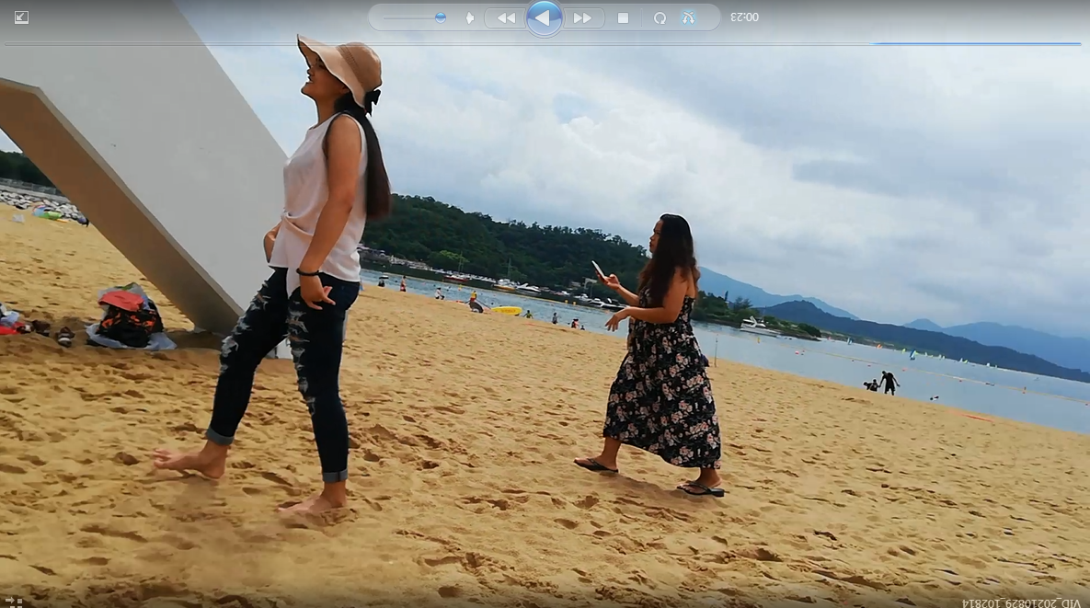Click the double-arrow button left of play
The height and width of the screenshot is (608, 1090).
505,17
